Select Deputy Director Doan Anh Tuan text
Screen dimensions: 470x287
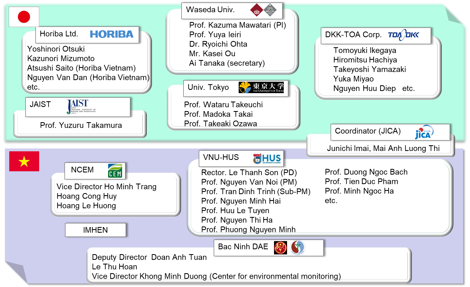pyautogui.click(x=149, y=257)
